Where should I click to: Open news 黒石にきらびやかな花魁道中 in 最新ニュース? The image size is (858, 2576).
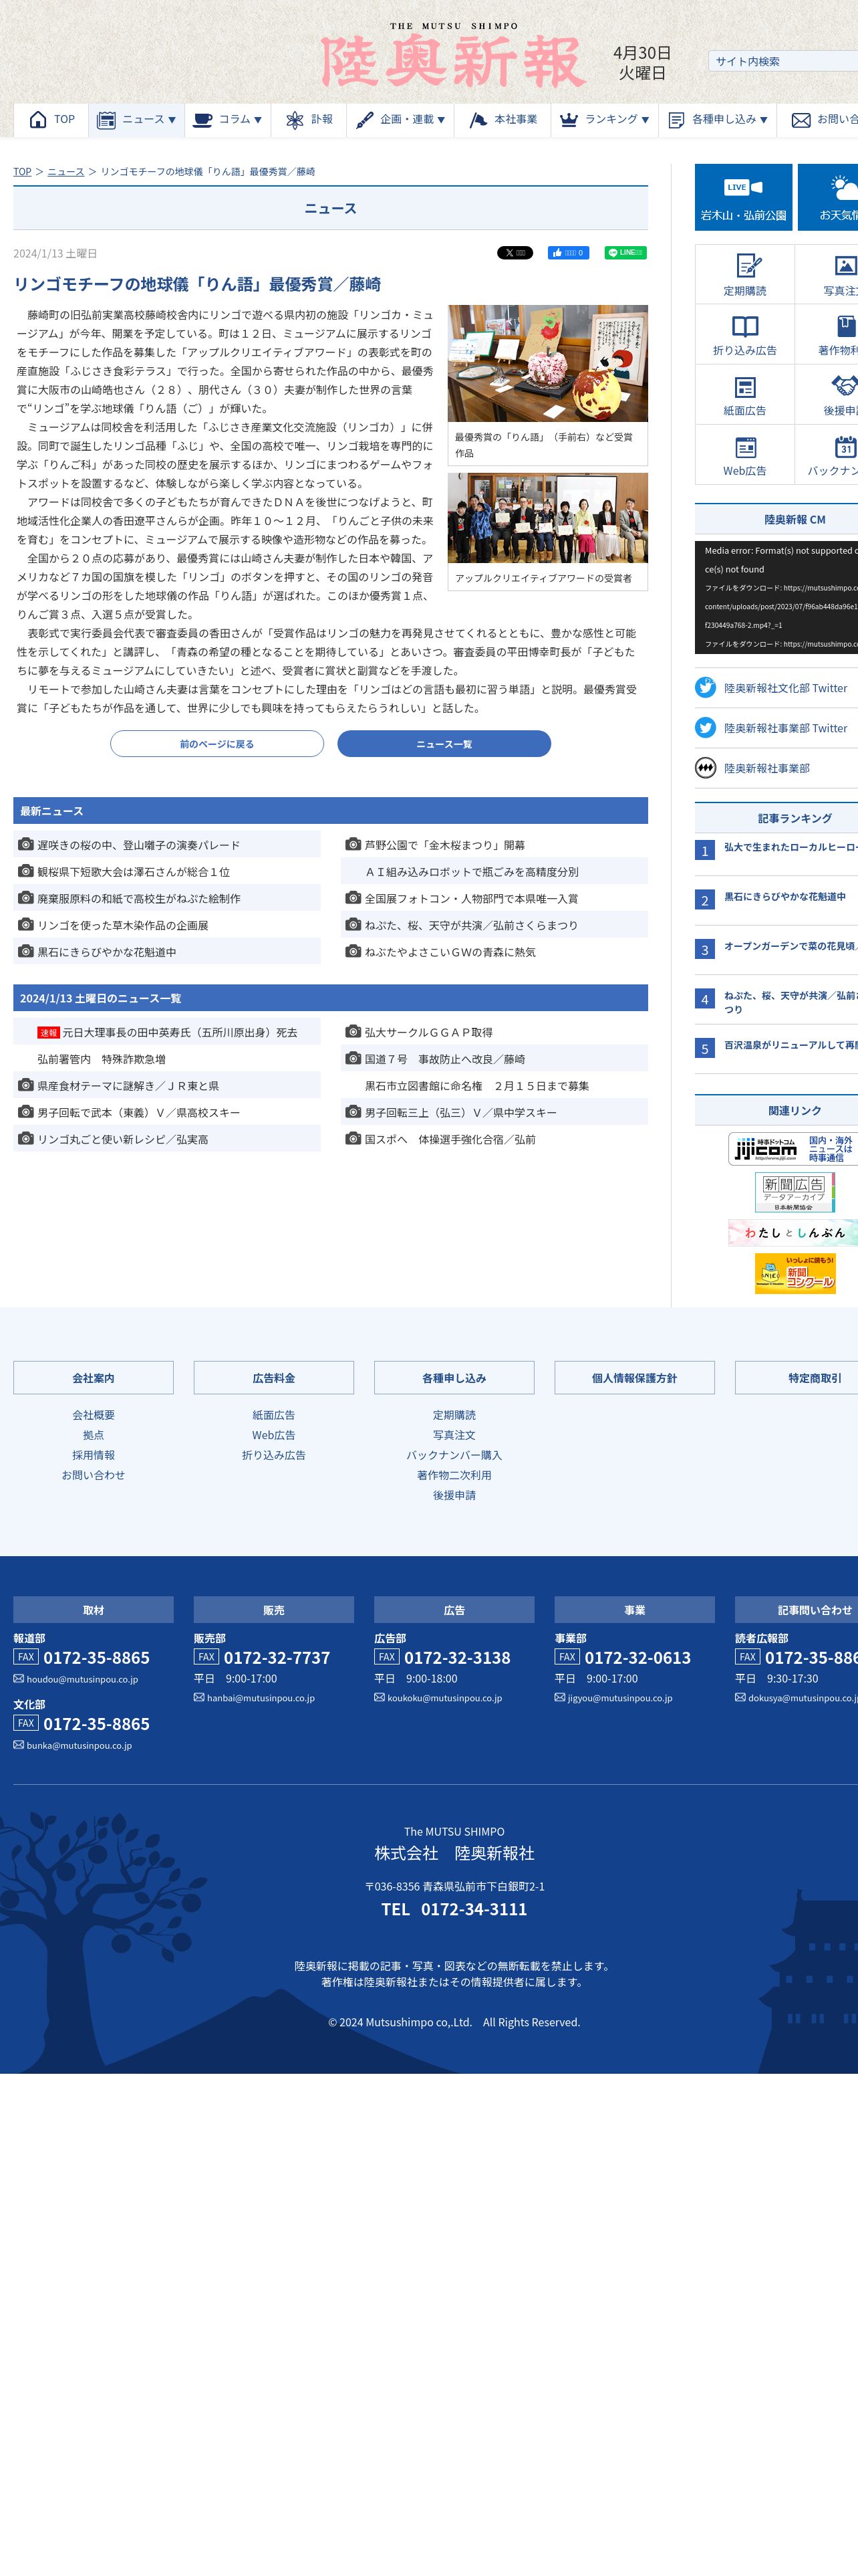[107, 952]
